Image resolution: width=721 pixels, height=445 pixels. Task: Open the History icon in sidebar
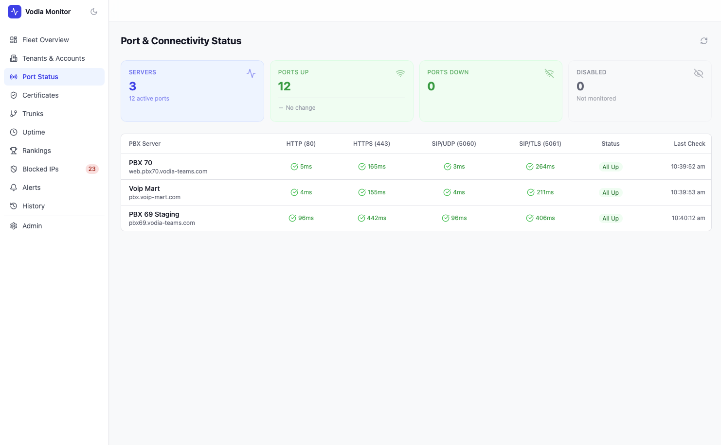pos(14,206)
